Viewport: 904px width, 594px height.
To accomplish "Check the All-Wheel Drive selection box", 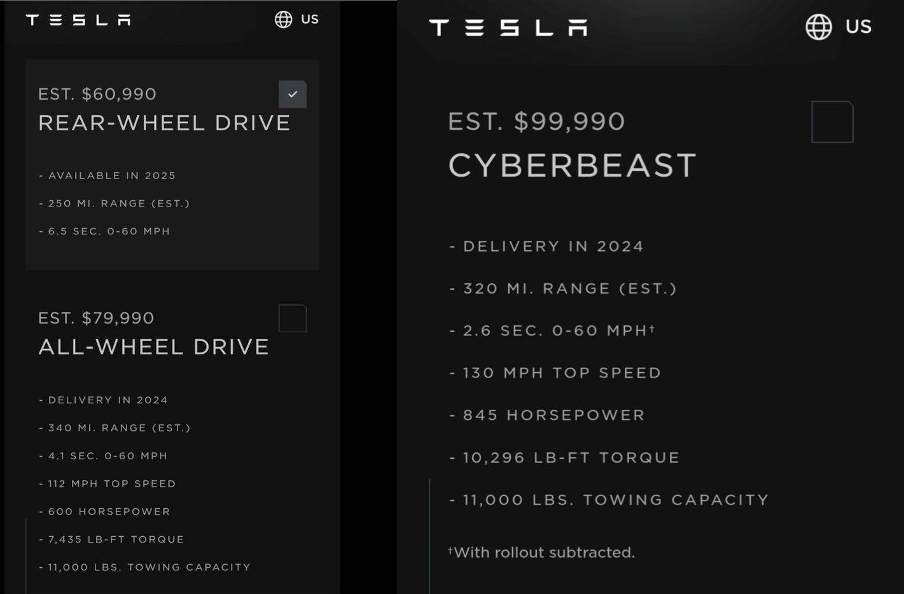I will click(292, 318).
